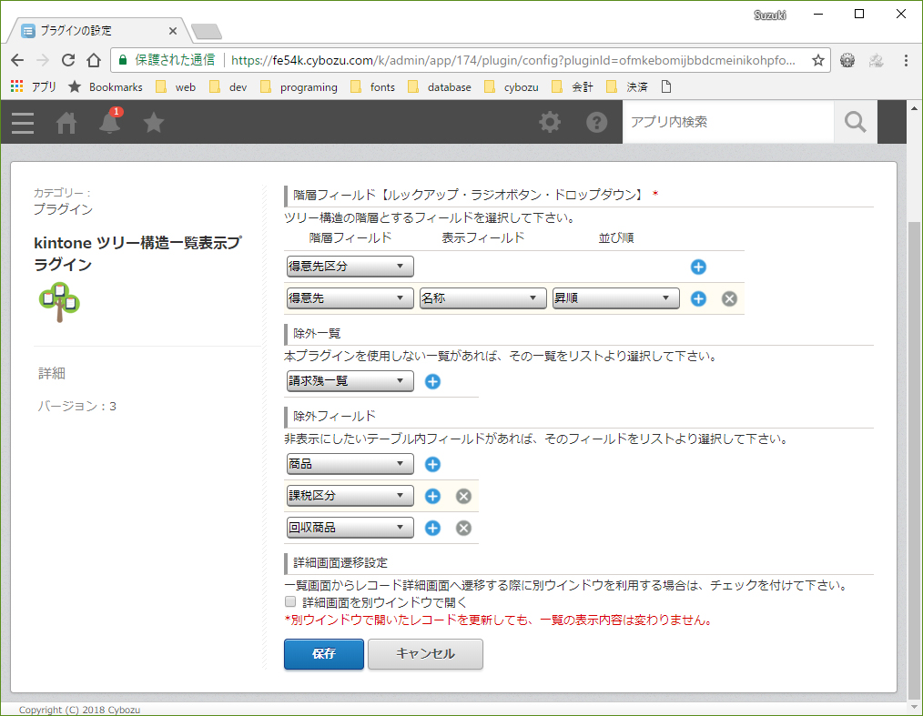Viewport: 923px width, 716px height.
Task: Open the web bookmarks folder
Action: [176, 87]
